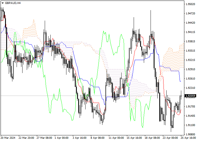The width and height of the screenshot is (197, 141).
Task: Click price level 1.92610 on the price scale
Action: (190, 79)
